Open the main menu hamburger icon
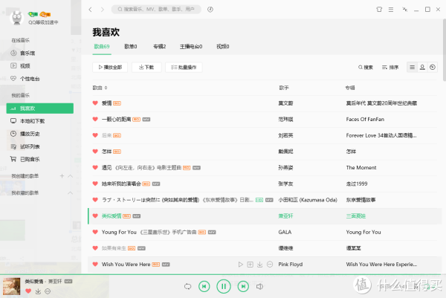 click(391, 10)
